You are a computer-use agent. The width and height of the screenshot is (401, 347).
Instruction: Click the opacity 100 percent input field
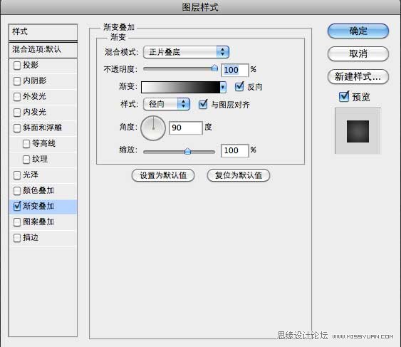pos(235,70)
